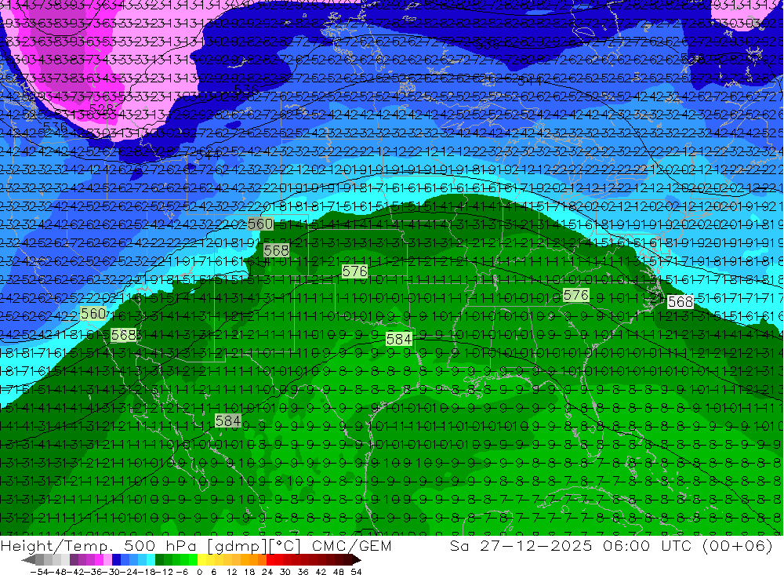Click the dark purple swatch on the legend
Viewport: 784px width, 575px height.
click(x=74, y=560)
